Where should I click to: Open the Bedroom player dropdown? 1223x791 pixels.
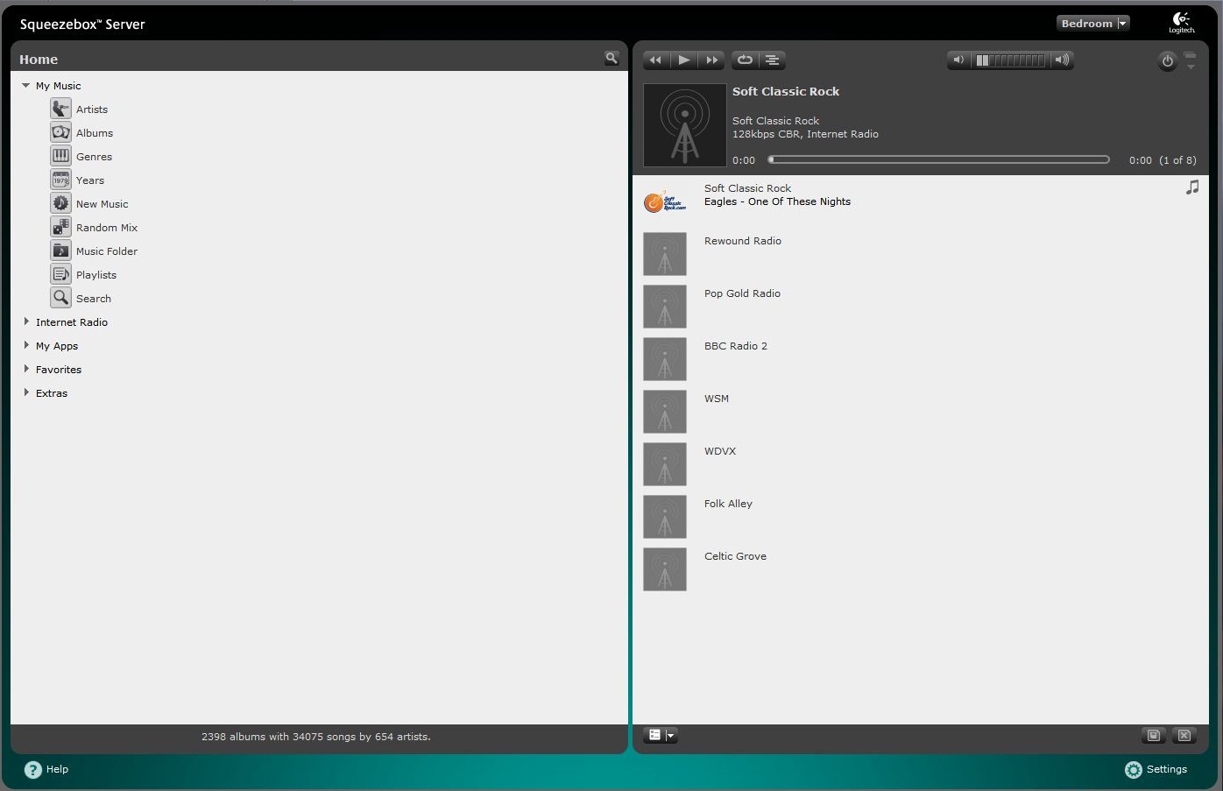click(1092, 24)
